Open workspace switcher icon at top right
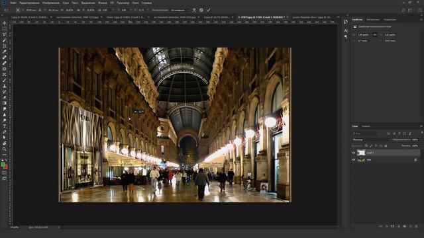424x238 pixels. coord(410,10)
